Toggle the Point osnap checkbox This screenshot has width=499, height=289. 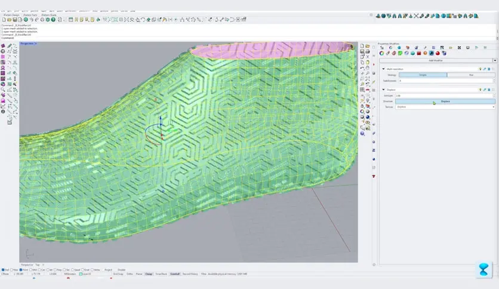tap(21, 269)
